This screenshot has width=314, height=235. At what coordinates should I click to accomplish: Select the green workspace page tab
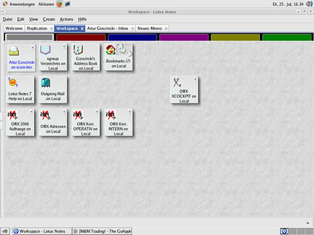tap(287, 38)
